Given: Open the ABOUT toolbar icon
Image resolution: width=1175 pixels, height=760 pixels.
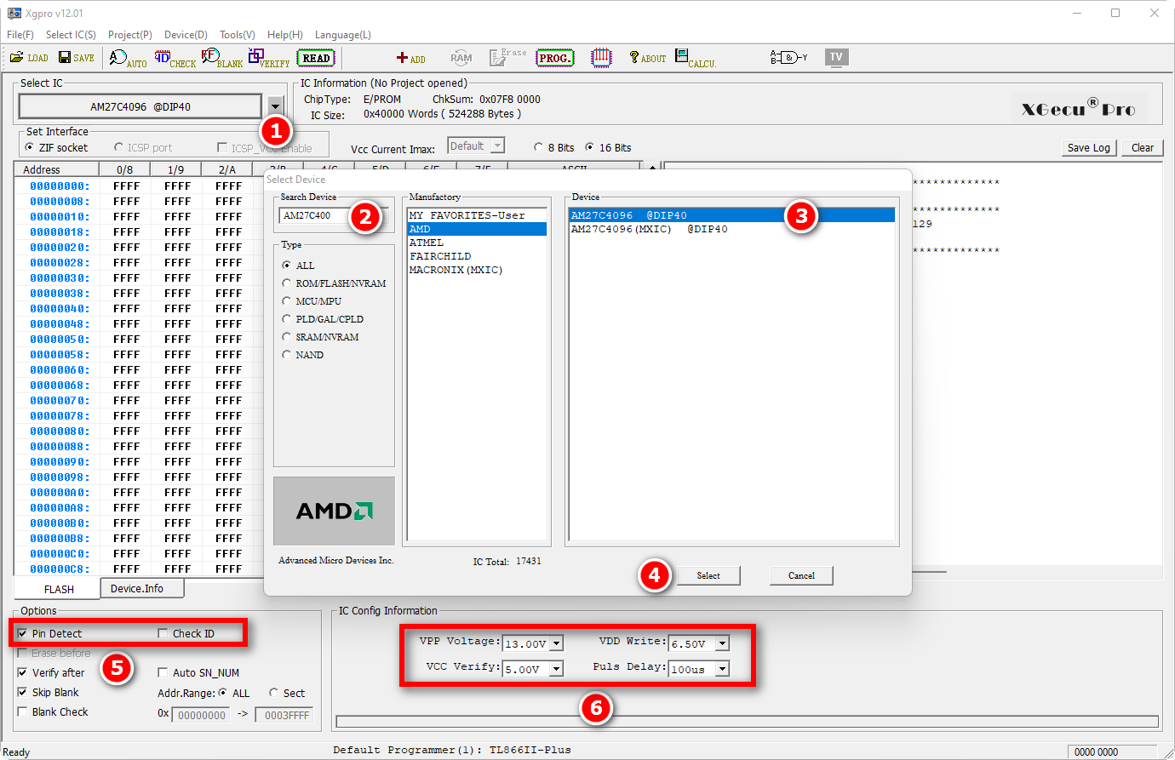Looking at the screenshot, I should coord(647,58).
